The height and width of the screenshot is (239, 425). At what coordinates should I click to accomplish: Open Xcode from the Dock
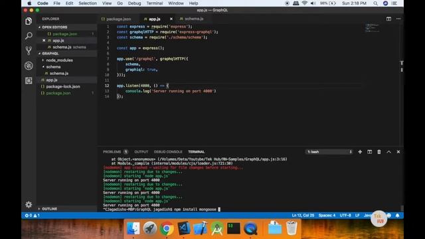[201, 228]
